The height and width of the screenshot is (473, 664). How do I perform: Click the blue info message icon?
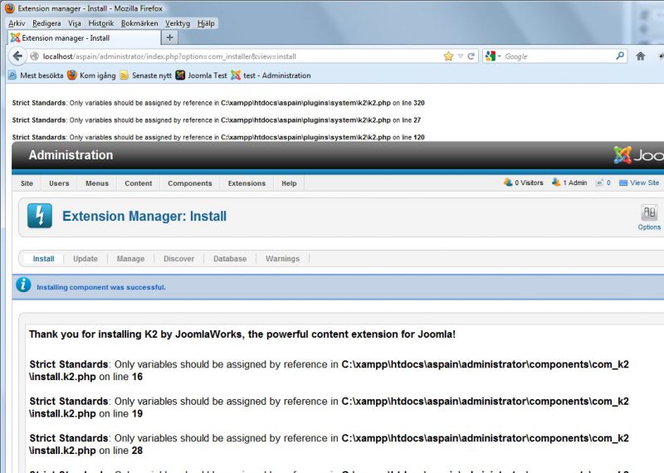point(23,285)
